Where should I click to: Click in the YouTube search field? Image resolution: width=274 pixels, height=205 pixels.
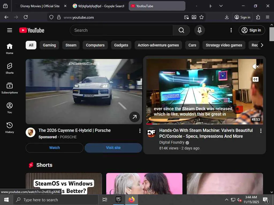121,30
